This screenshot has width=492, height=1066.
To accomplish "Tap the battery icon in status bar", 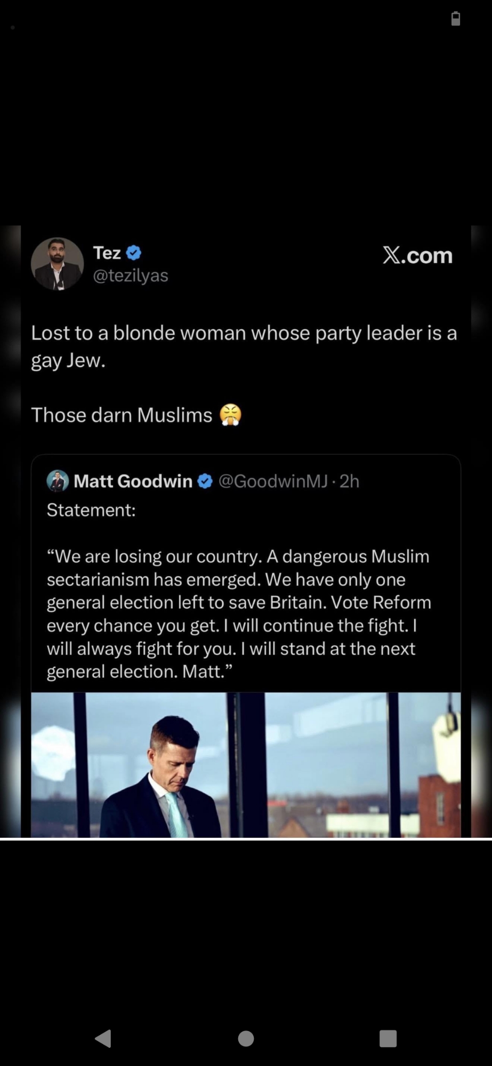I will click(x=456, y=19).
